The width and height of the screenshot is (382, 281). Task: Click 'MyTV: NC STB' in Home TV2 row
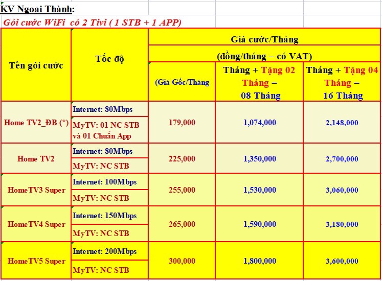(x=109, y=166)
